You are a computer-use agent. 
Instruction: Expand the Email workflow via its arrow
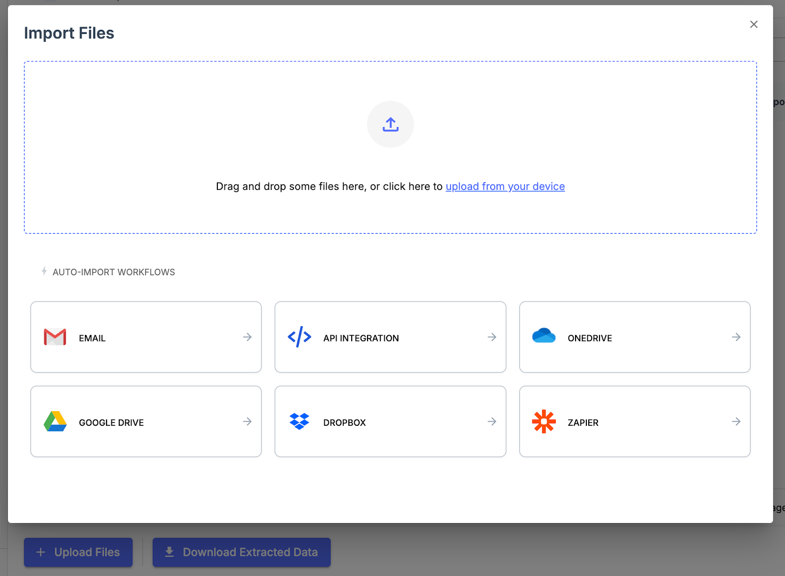(247, 337)
